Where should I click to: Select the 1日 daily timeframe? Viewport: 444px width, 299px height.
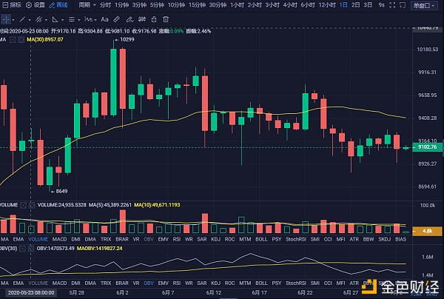tap(343, 5)
